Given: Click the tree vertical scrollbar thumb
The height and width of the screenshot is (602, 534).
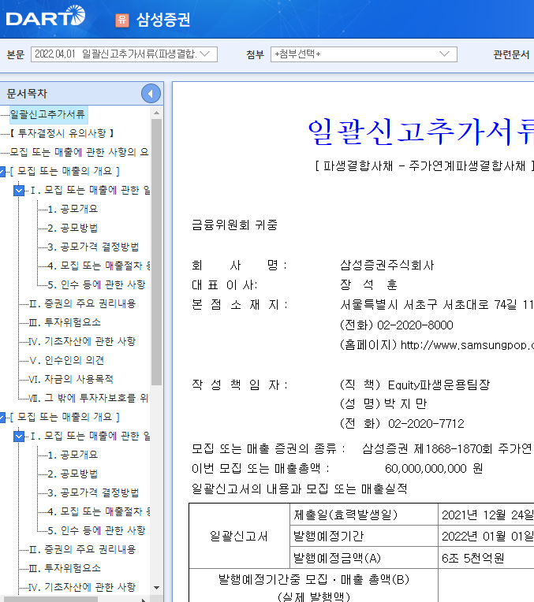Looking at the screenshot, I should tap(156, 252).
